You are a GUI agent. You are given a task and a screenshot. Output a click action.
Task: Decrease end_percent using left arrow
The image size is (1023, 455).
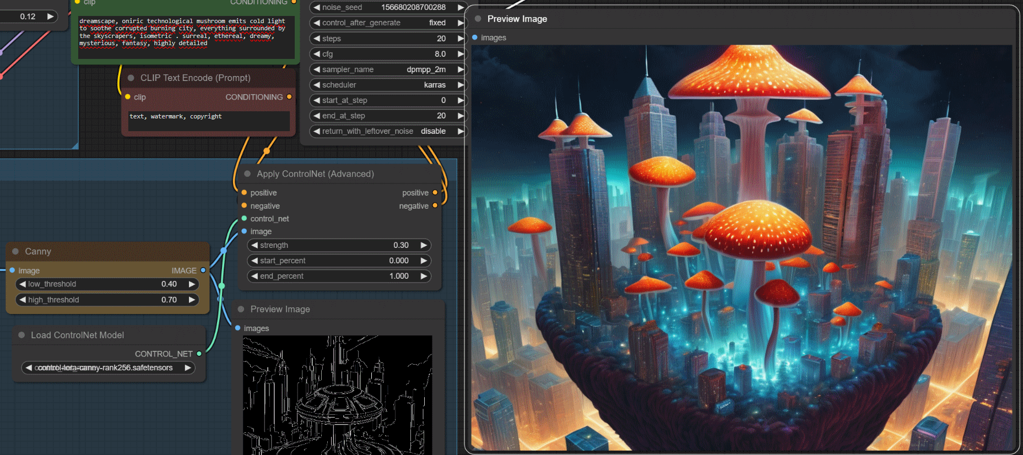point(255,276)
